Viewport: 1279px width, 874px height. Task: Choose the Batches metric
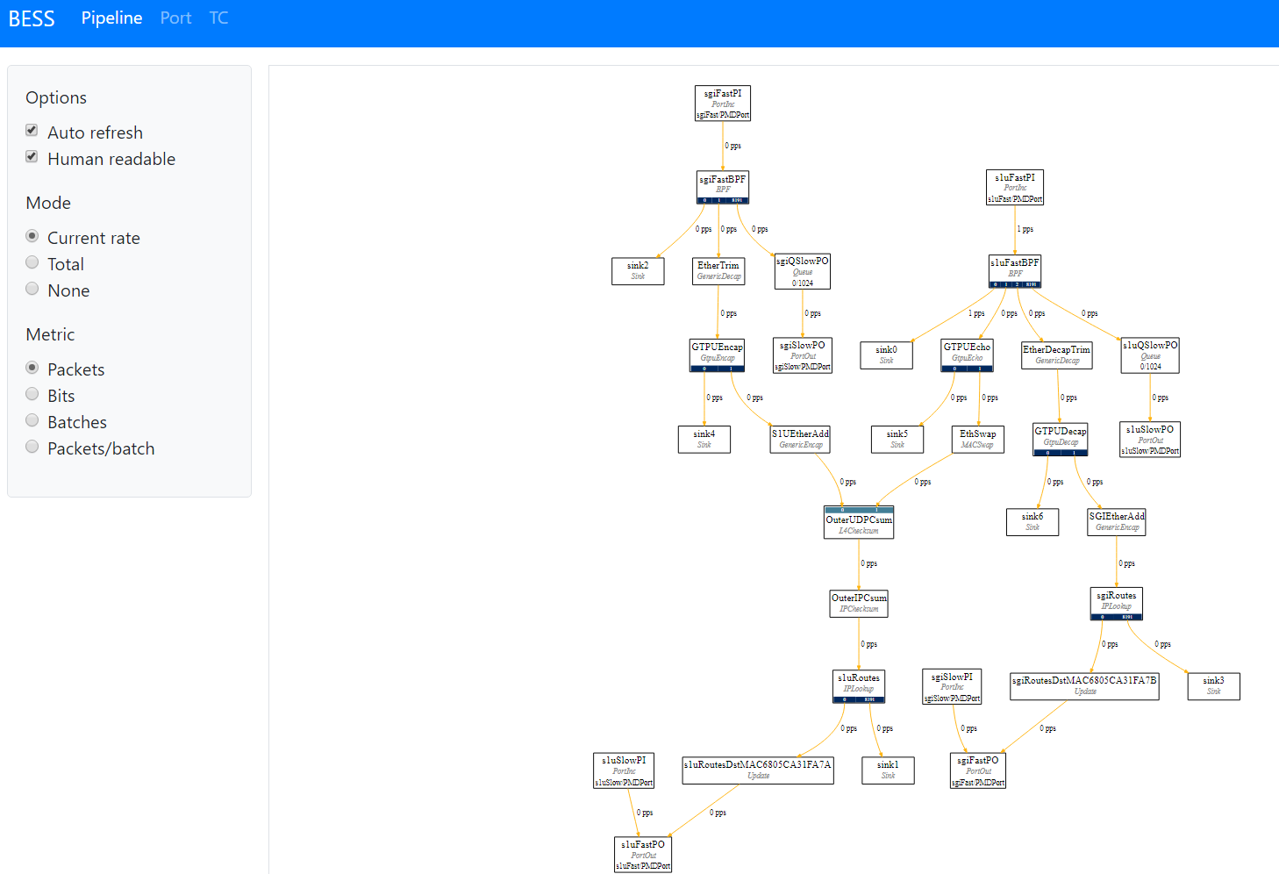pyautogui.click(x=32, y=420)
